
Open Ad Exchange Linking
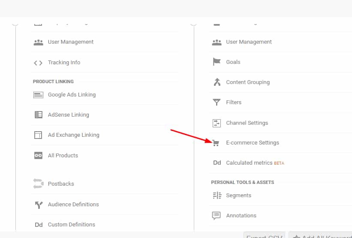tap(73, 135)
